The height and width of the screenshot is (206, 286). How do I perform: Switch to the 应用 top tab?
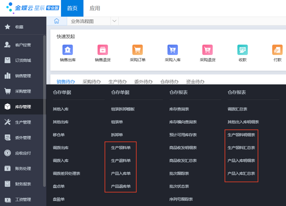pos(95,9)
